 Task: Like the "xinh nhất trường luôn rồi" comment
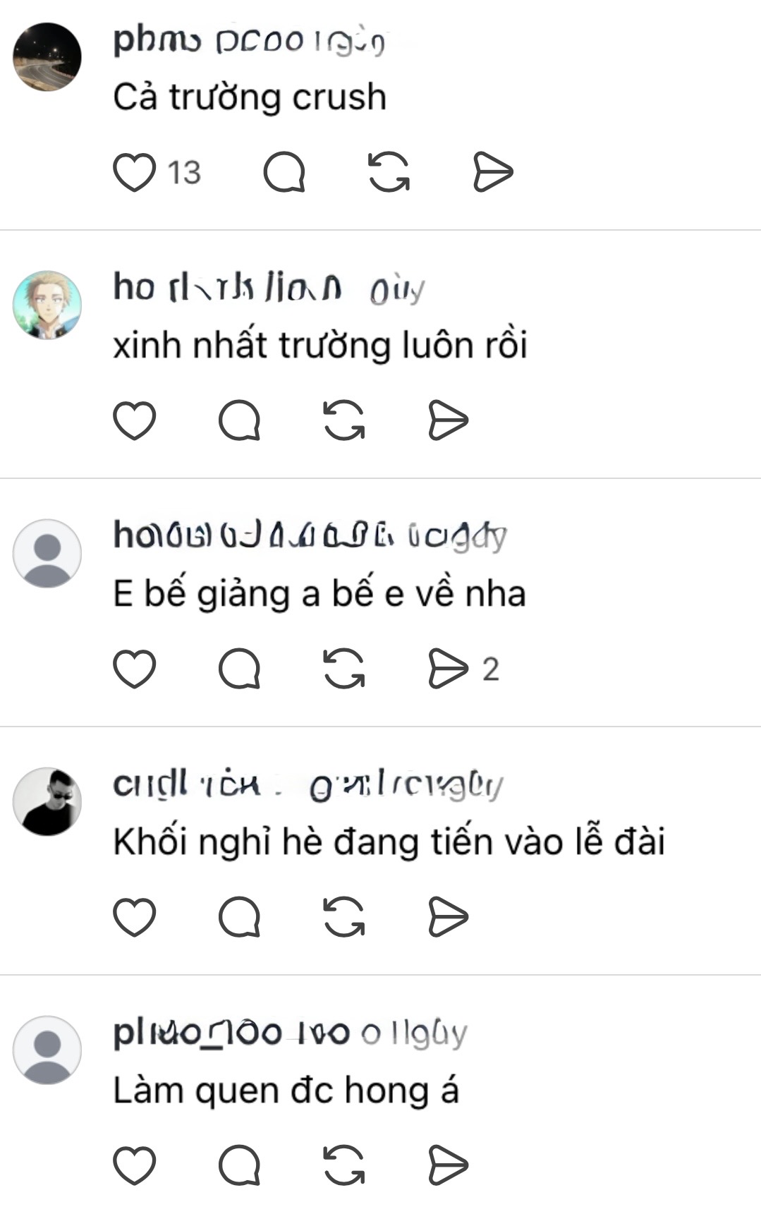click(134, 420)
